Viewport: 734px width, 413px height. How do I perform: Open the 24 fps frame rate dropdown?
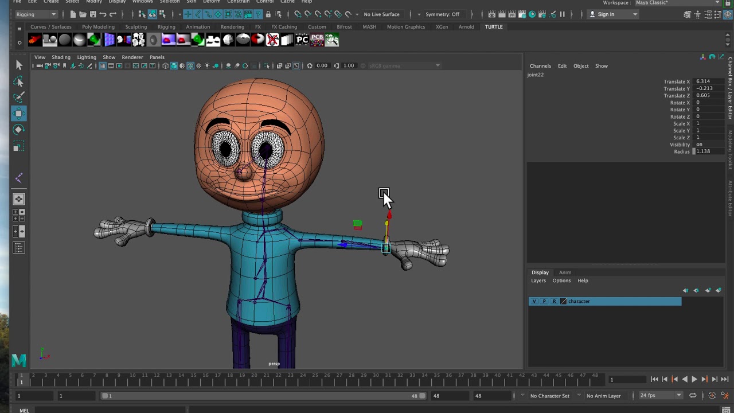[x=661, y=396]
